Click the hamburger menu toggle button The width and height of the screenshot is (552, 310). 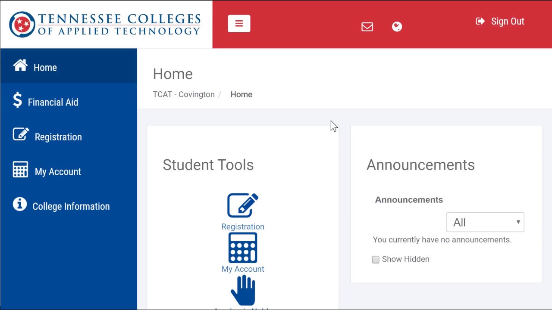[x=239, y=24]
